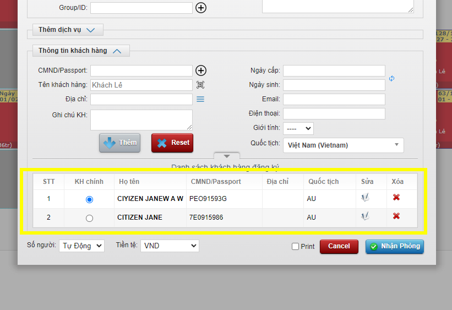Set CIYIZEN JANEW A W as main guest

point(90,199)
